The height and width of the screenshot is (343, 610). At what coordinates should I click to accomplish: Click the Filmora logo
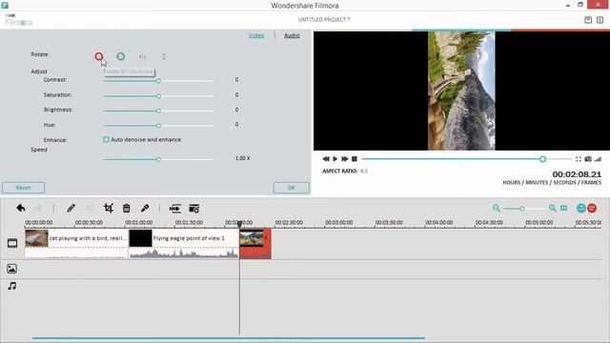tap(18, 21)
